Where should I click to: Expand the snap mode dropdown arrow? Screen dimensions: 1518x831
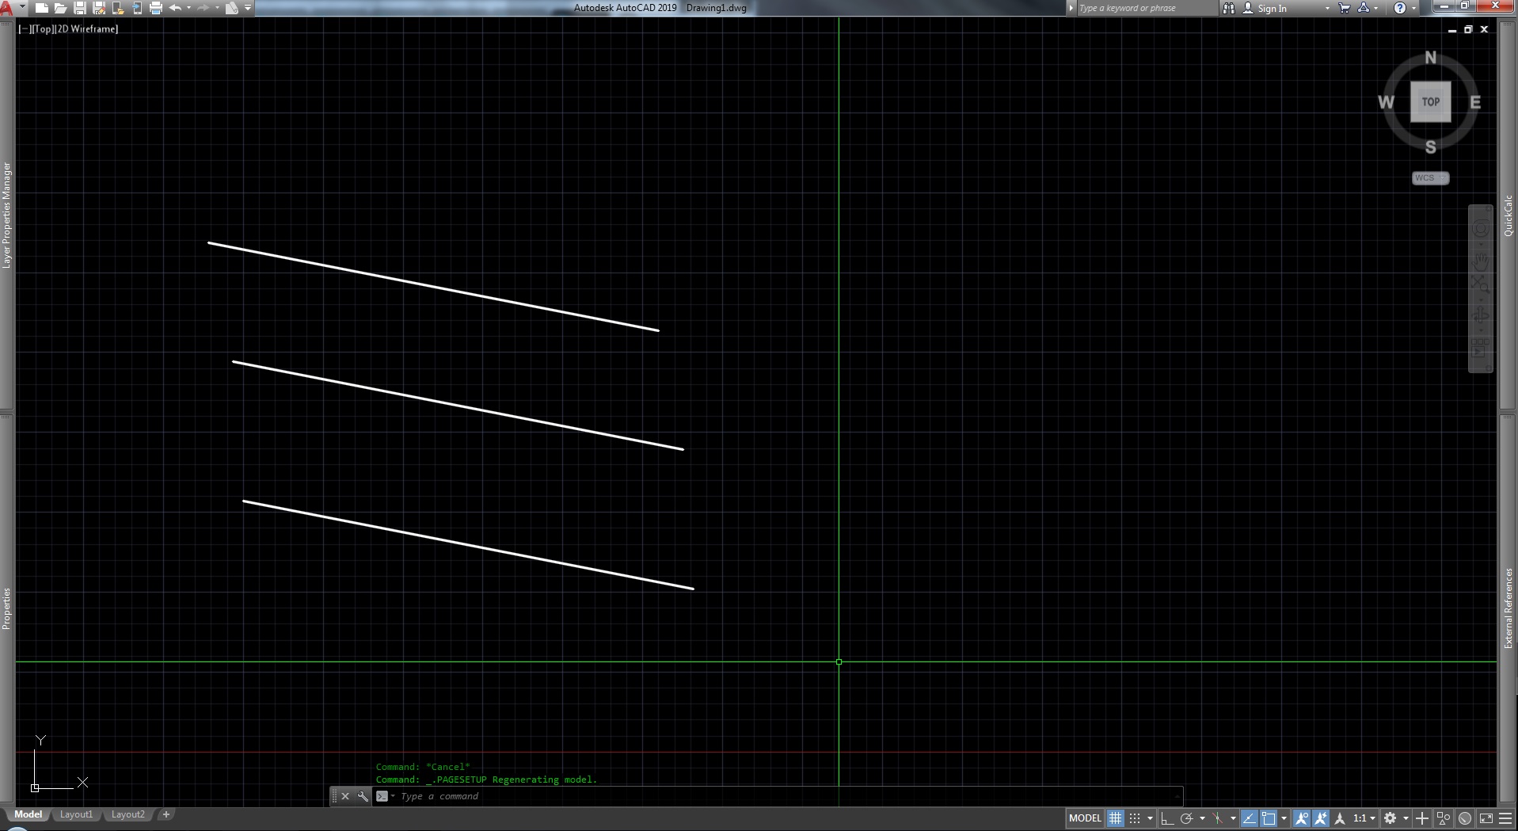point(1150,818)
